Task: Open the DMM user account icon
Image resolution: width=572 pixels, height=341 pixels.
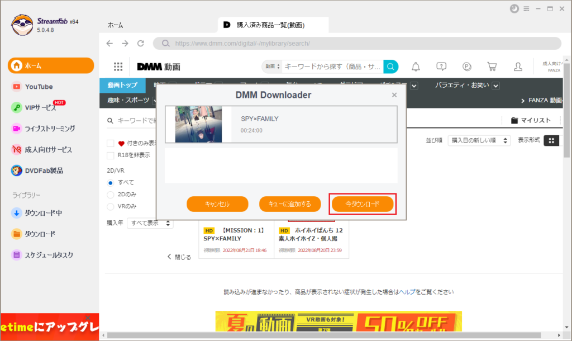Action: click(518, 67)
